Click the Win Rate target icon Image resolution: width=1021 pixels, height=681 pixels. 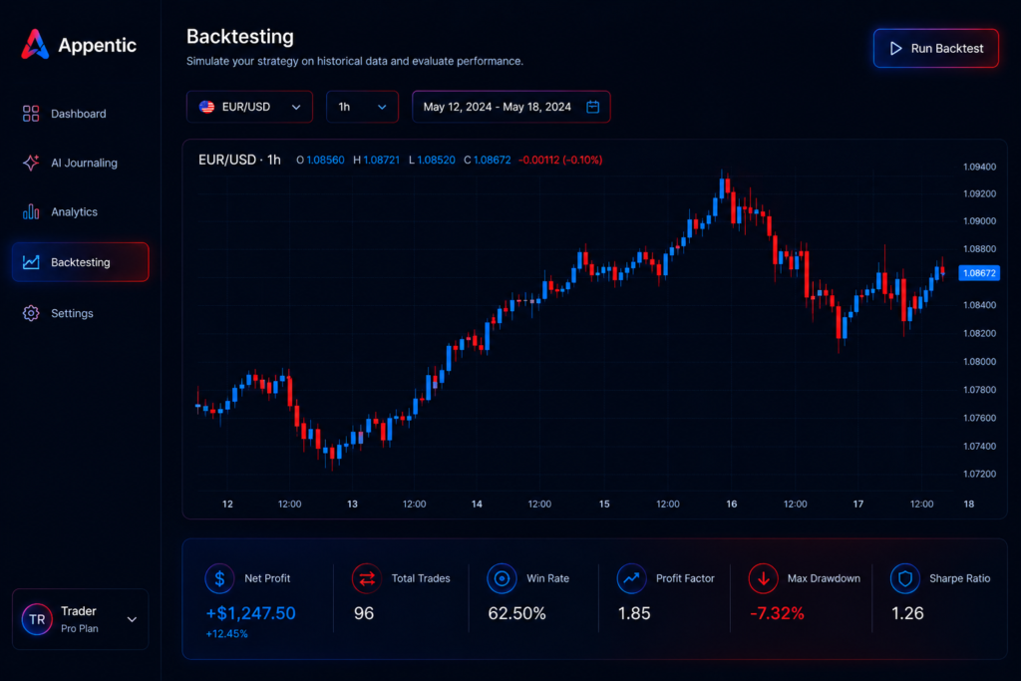click(502, 578)
